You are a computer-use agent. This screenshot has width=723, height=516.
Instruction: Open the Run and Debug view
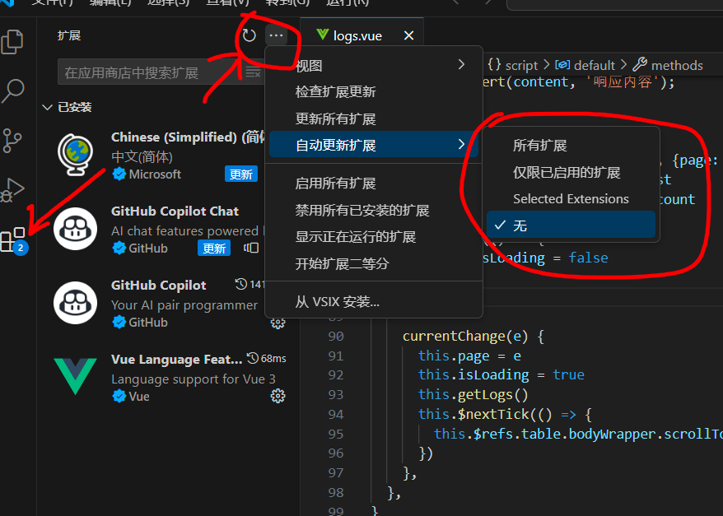coord(13,190)
